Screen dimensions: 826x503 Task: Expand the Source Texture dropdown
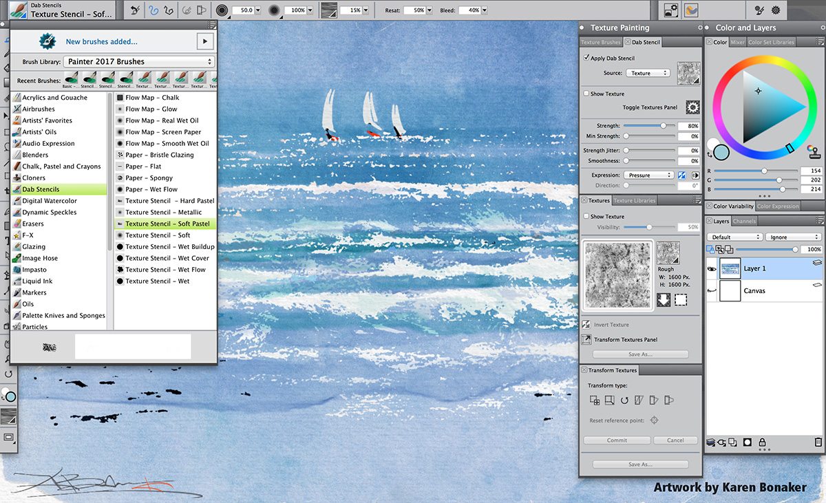tap(646, 73)
